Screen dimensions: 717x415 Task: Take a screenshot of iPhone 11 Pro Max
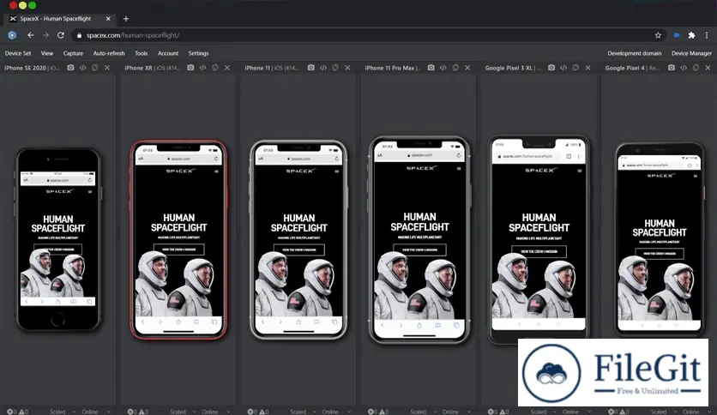pyautogui.click(x=431, y=68)
